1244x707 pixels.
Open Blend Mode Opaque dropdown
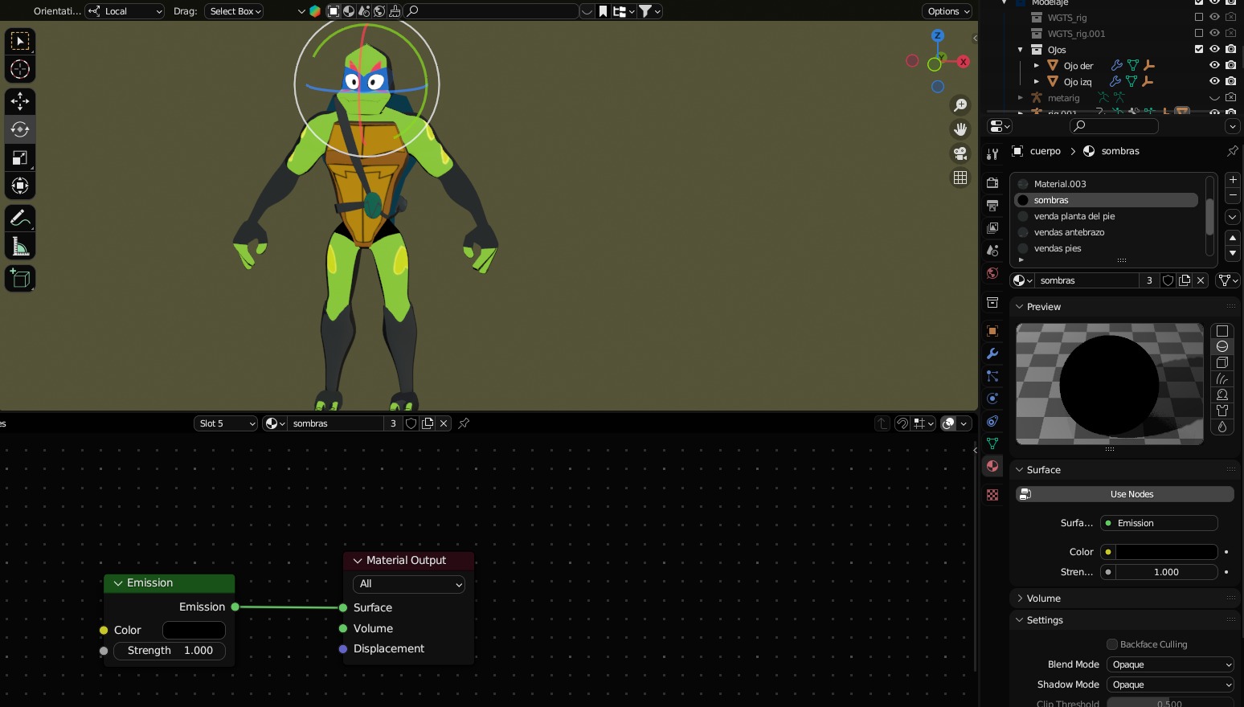1169,664
